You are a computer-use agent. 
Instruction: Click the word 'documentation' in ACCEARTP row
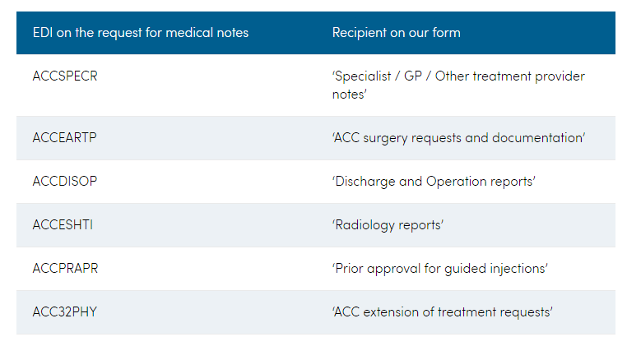537,138
